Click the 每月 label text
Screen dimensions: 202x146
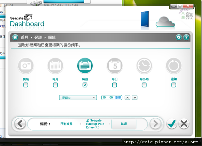pyautogui.click(x=56, y=79)
